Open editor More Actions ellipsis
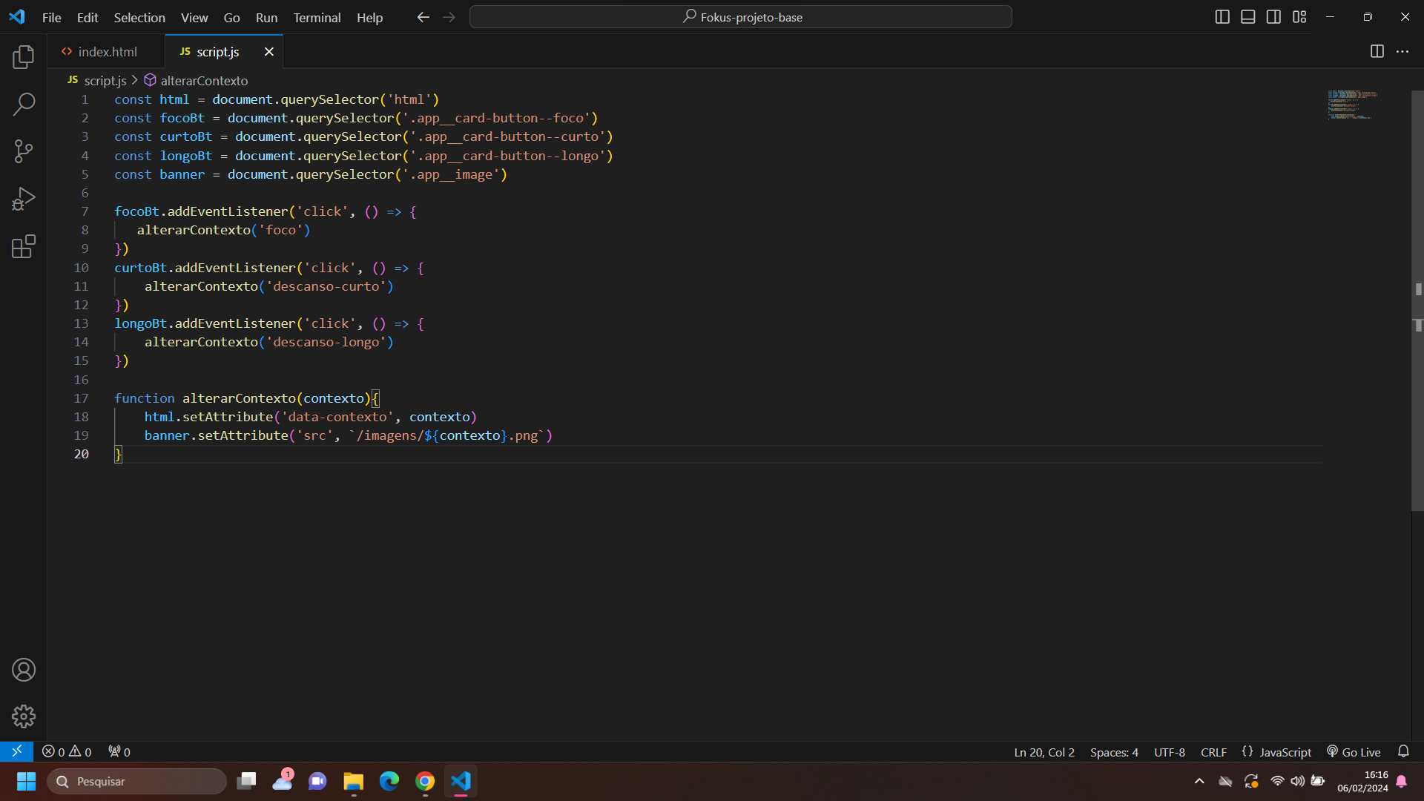The image size is (1424, 801). click(x=1402, y=51)
